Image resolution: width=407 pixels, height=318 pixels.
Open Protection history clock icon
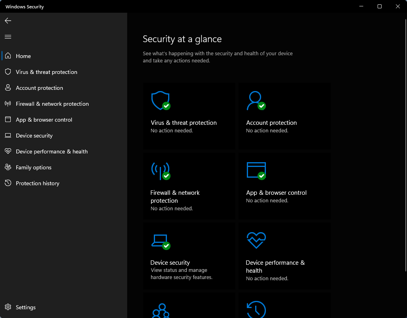click(x=256, y=310)
